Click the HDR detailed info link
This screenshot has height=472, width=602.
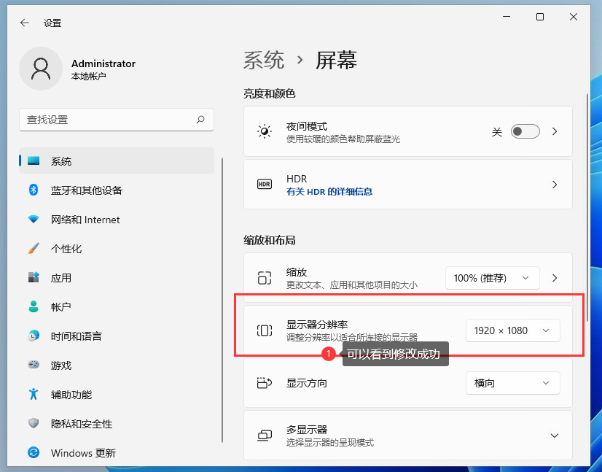(329, 192)
